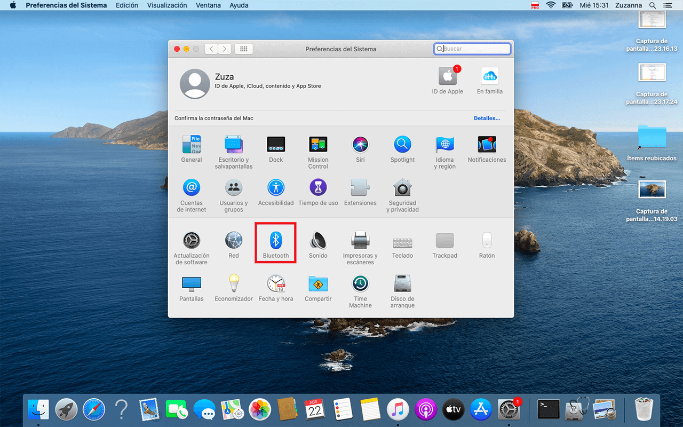Open Preferencias del Sistema menu
Screen dimensions: 683x427
click(66, 5)
